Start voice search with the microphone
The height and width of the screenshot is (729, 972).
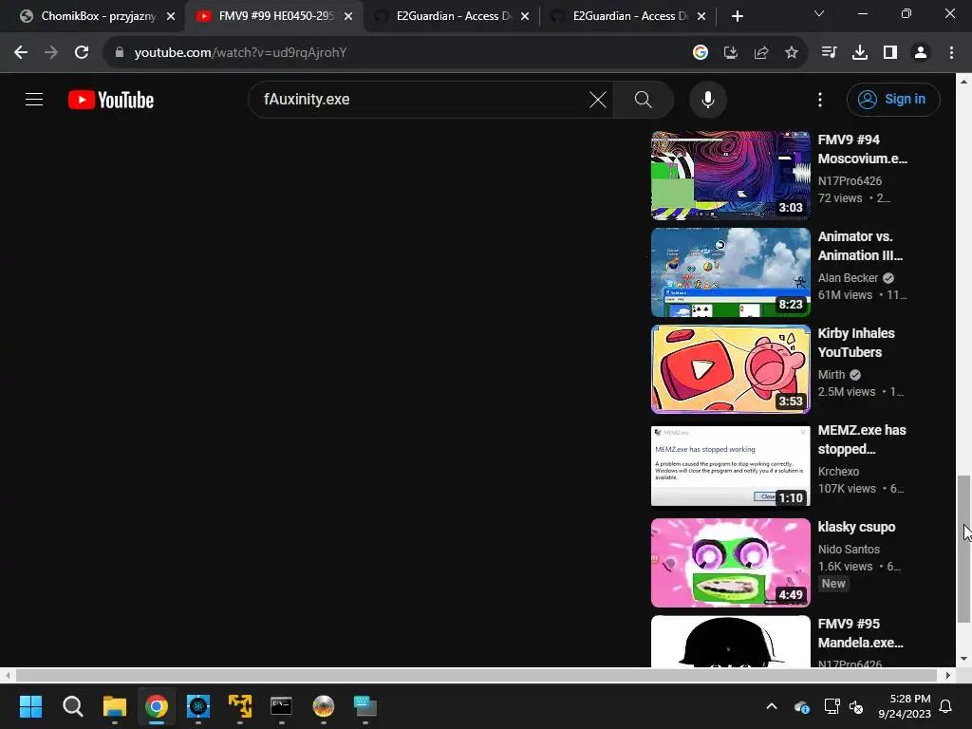[708, 99]
